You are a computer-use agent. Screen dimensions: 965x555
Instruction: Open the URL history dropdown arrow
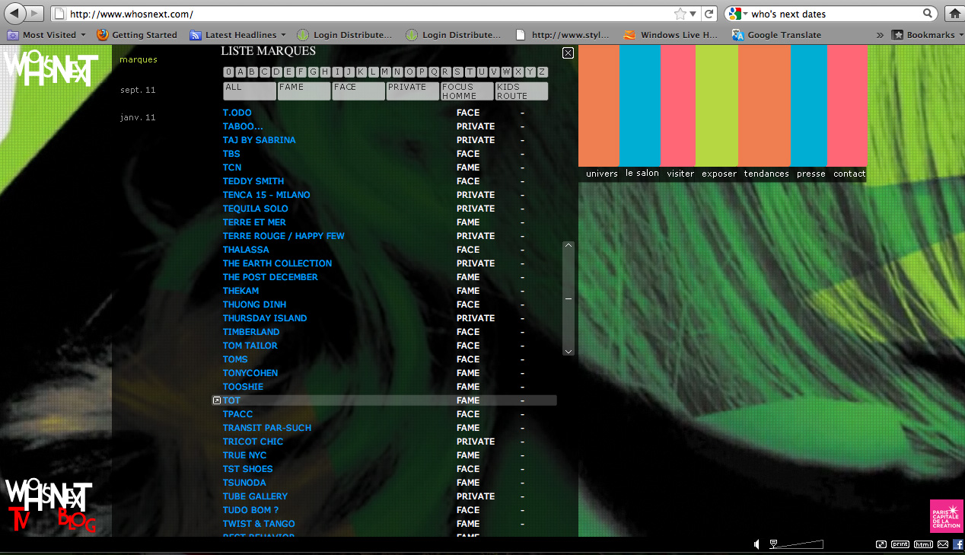point(693,14)
